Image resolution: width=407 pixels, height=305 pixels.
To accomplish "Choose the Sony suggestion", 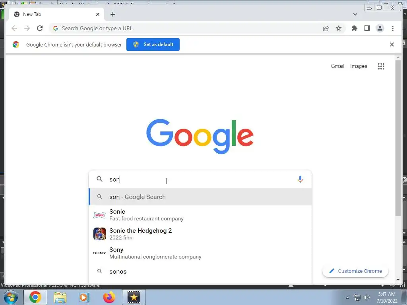I will (x=200, y=253).
